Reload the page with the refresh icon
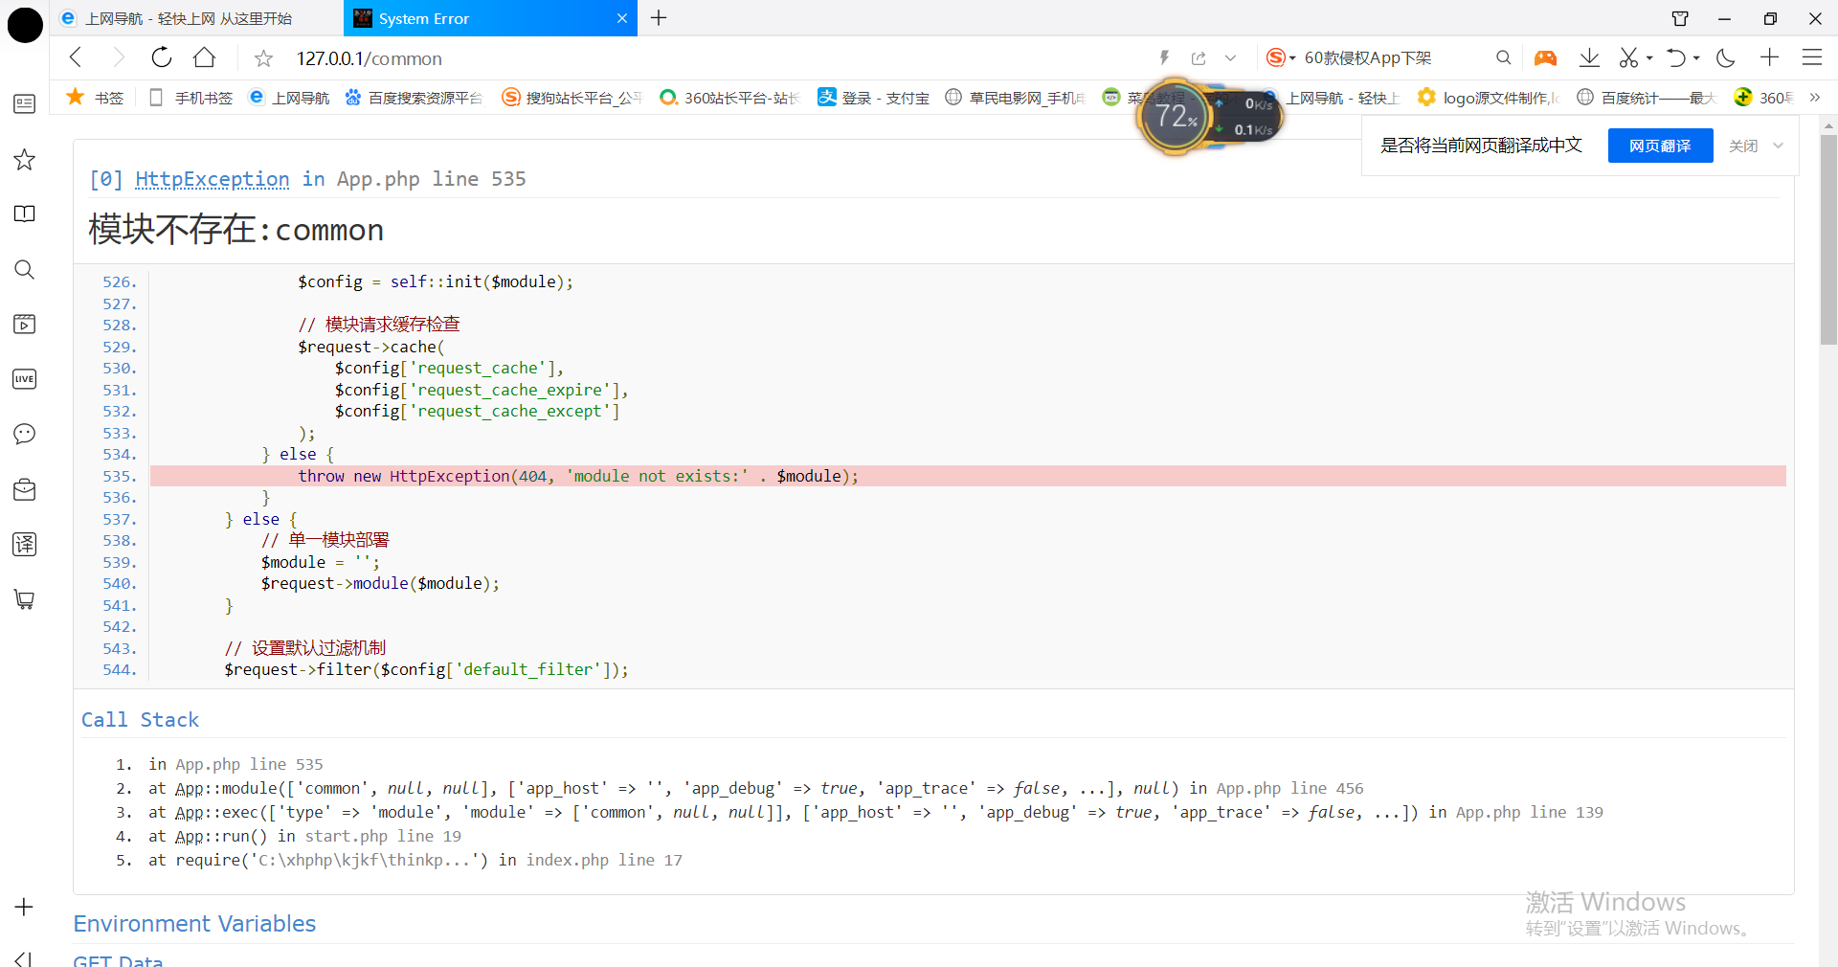Viewport: 1838px width, 967px height. coord(162,57)
